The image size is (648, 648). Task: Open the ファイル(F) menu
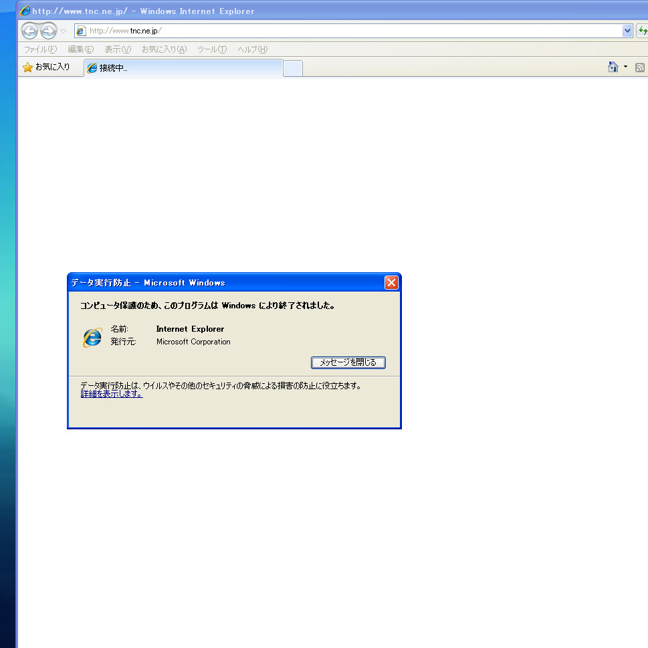pyautogui.click(x=40, y=49)
